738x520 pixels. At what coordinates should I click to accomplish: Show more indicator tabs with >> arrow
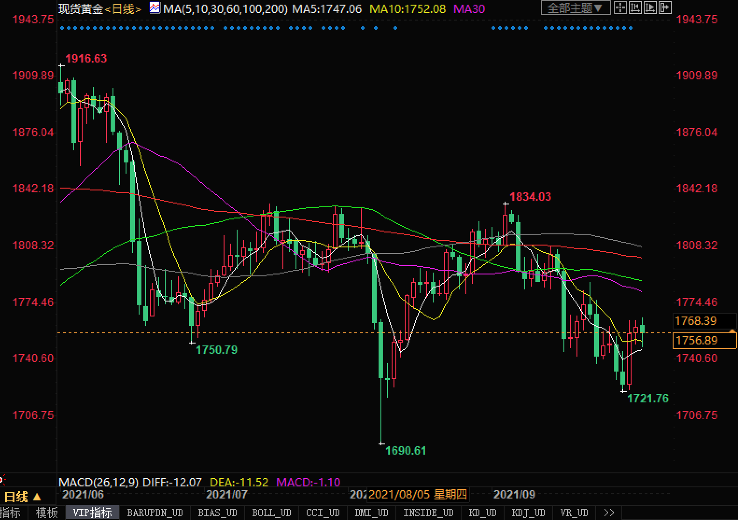(x=609, y=513)
